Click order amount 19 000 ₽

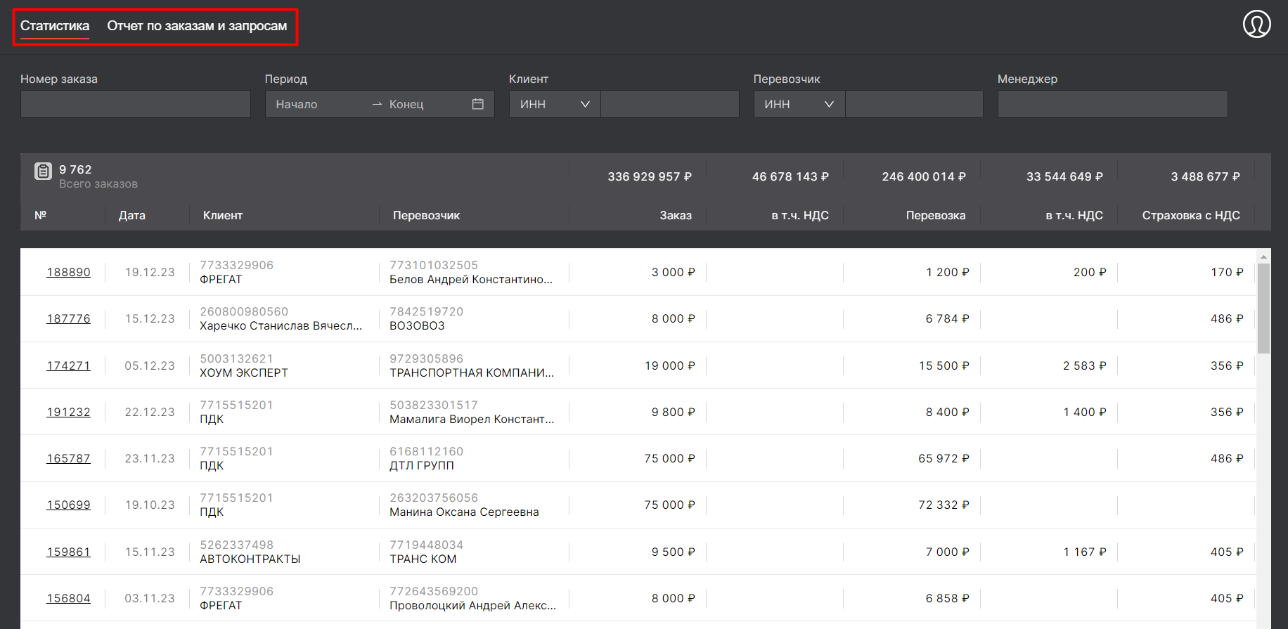click(x=670, y=365)
